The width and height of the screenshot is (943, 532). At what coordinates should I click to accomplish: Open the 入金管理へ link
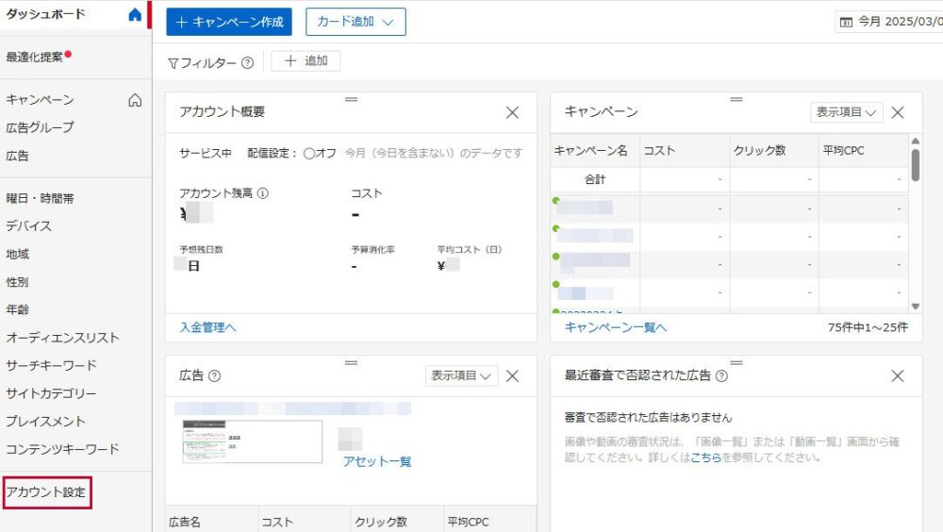pyautogui.click(x=207, y=327)
